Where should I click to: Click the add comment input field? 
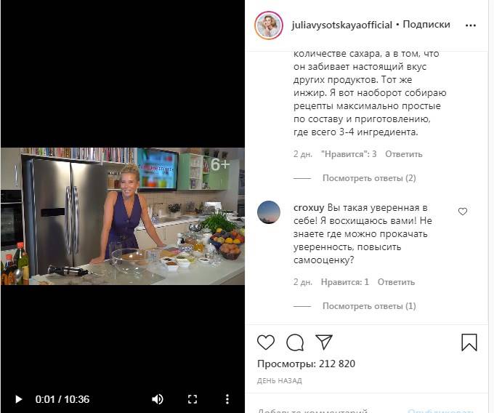click(x=328, y=410)
